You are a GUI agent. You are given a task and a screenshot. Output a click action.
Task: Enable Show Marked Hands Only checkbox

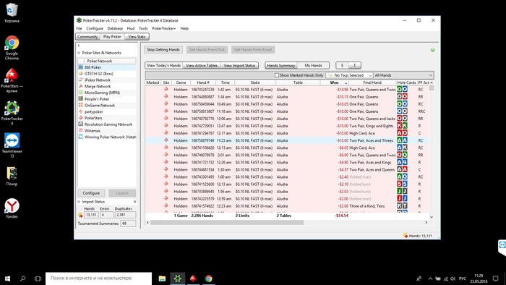click(x=277, y=75)
